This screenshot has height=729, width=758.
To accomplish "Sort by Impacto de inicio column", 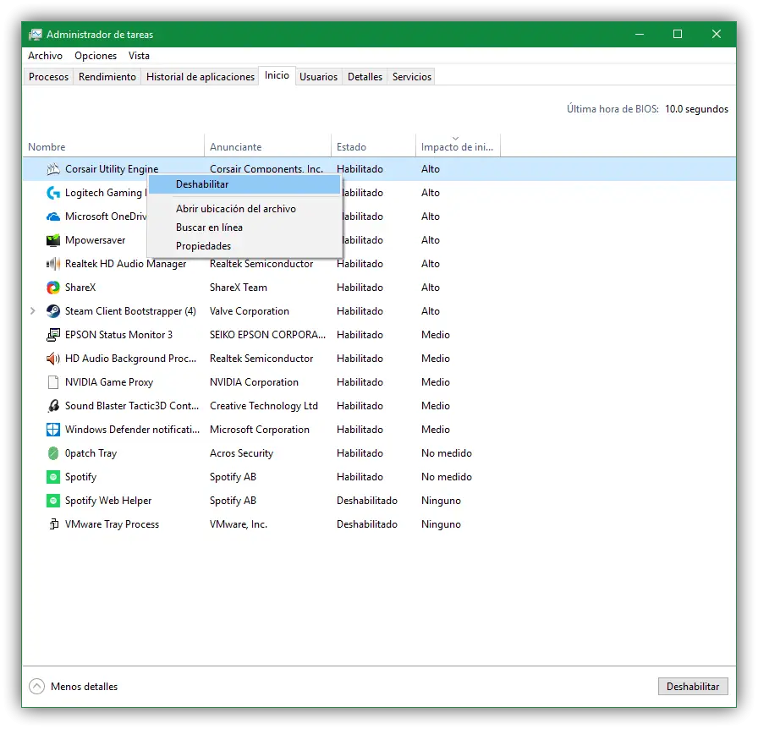I will coord(457,146).
